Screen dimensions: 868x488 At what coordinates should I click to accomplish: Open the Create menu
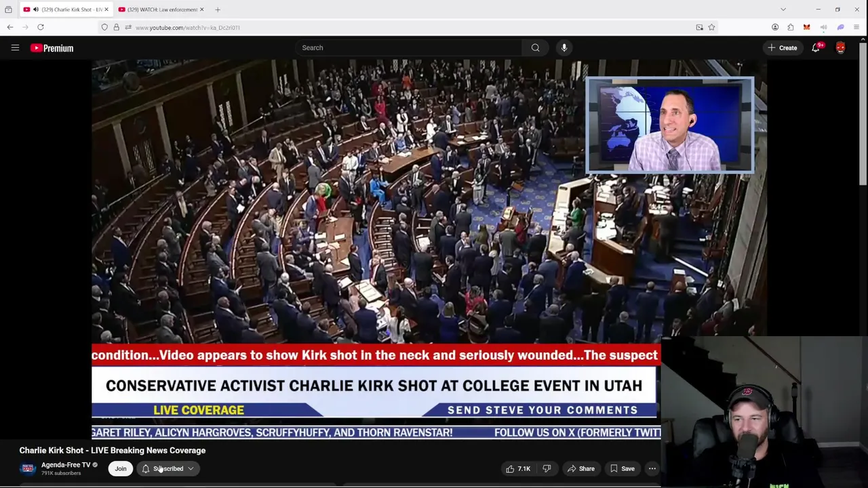[x=782, y=48]
